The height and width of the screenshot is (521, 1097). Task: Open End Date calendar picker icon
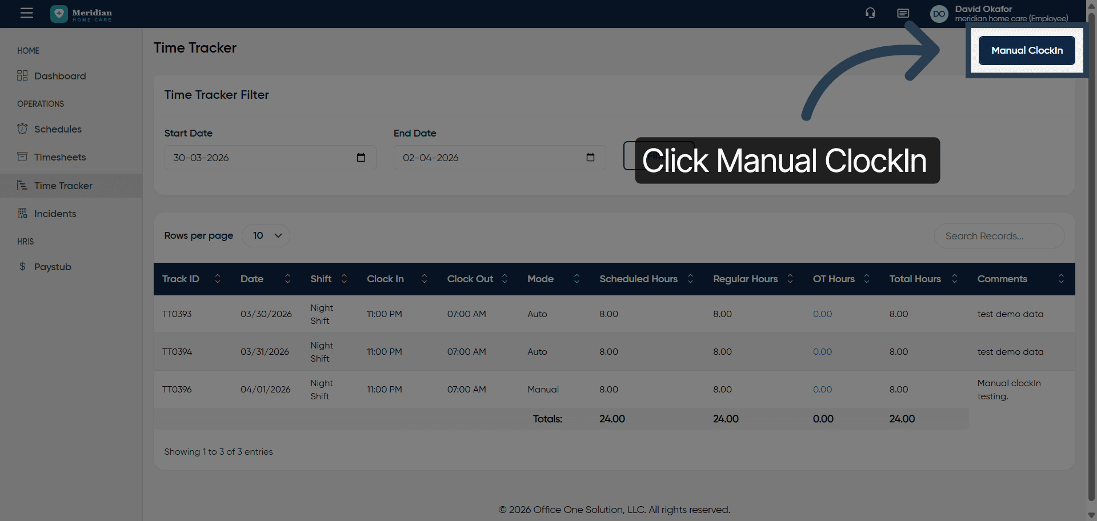[590, 158]
